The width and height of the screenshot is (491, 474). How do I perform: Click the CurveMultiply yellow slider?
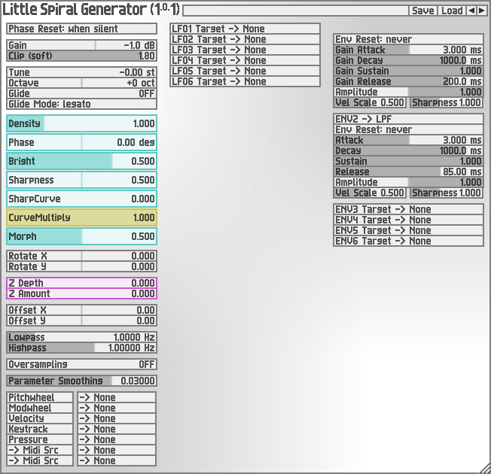click(x=81, y=217)
